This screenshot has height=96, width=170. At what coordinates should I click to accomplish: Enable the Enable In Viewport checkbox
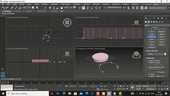click(x=148, y=63)
